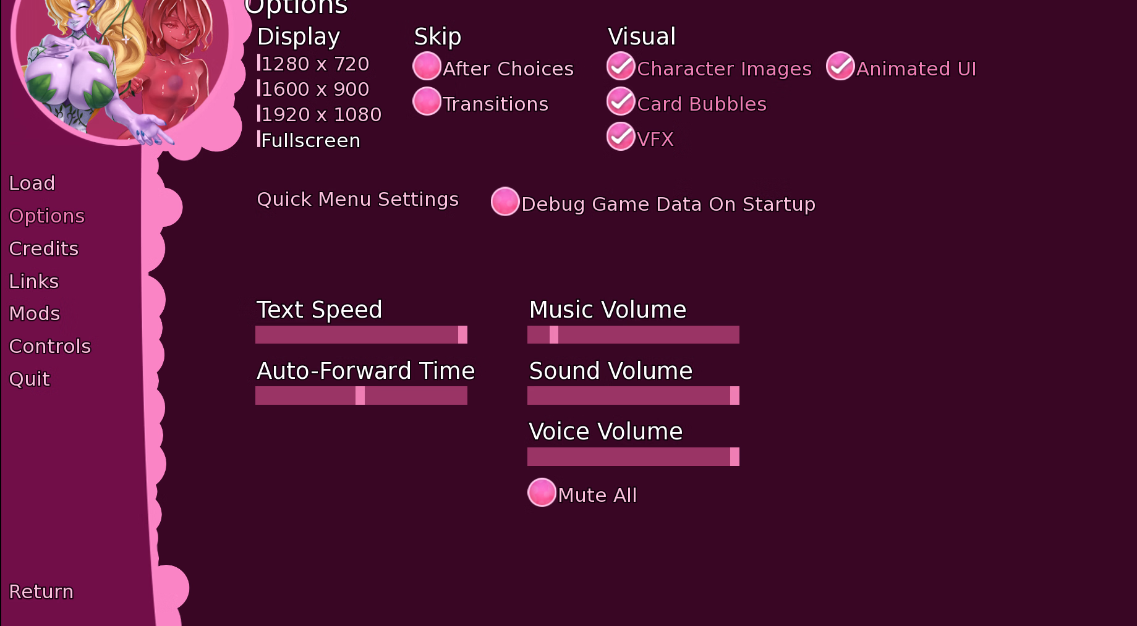Viewport: 1137px width, 626px height.
Task: Open the Load menu
Action: click(x=32, y=184)
